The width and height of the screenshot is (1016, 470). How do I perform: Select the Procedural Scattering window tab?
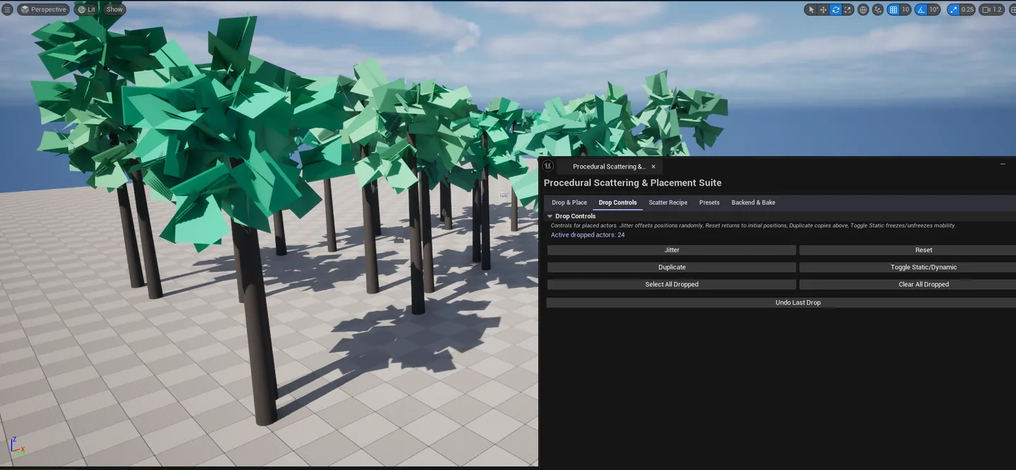click(x=608, y=167)
